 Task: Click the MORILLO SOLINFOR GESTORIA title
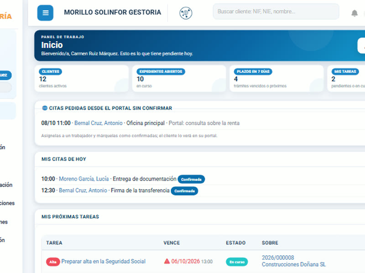tap(112, 12)
